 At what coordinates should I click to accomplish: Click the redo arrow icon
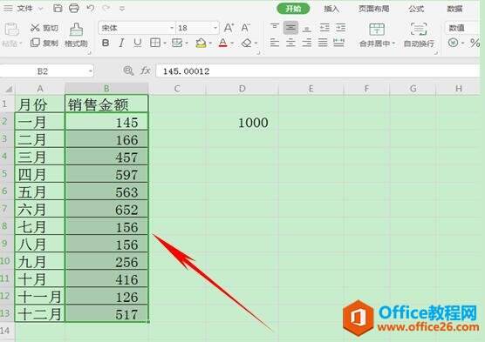tap(106, 8)
